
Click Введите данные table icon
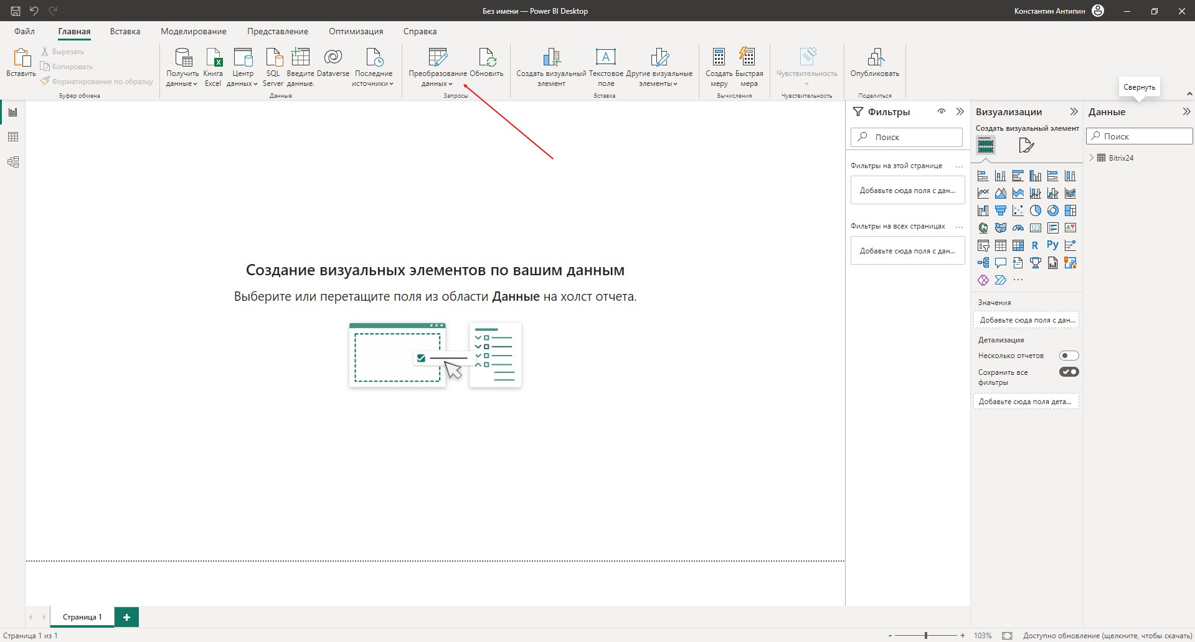point(300,57)
